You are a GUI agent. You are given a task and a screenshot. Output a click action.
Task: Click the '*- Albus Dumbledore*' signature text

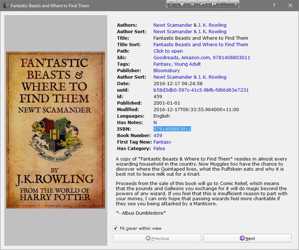(141, 213)
